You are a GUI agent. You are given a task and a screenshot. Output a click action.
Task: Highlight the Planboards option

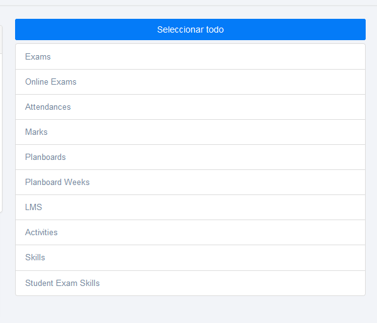point(190,157)
